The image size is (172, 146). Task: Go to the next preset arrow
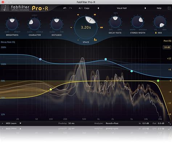pyautogui.click(x=145, y=8)
